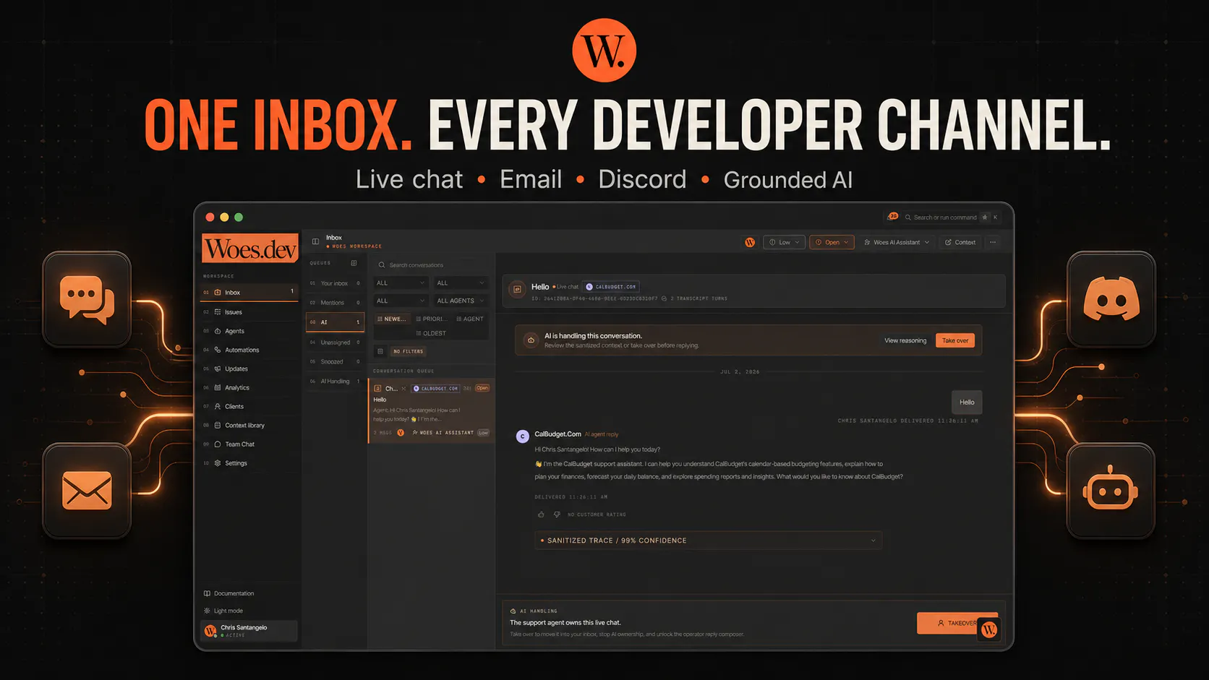1209x680 pixels.
Task: Select the AI Handling queue
Action: [336, 381]
